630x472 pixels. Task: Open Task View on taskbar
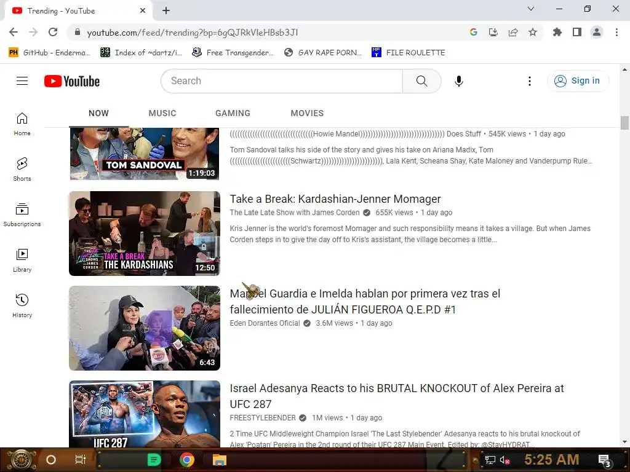[81, 460]
